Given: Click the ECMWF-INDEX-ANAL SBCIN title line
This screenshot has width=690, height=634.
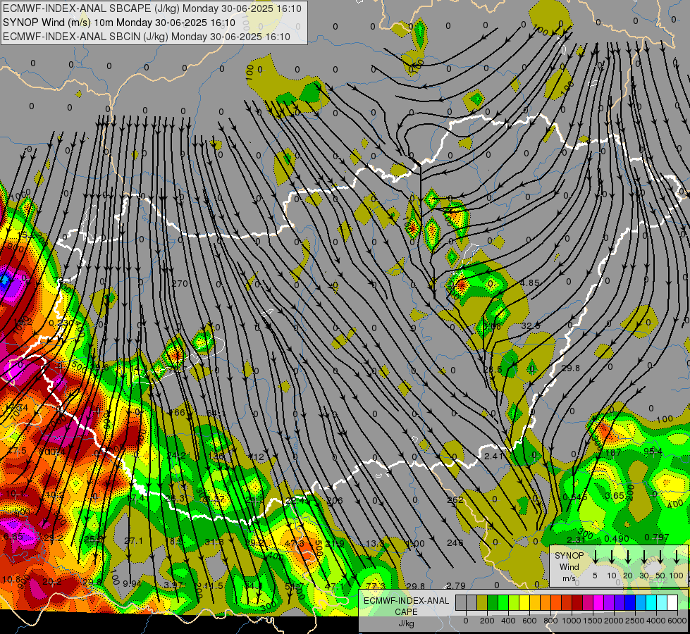Looking at the screenshot, I should tap(147, 37).
